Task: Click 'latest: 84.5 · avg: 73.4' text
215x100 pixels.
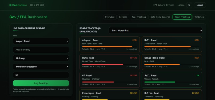Action: click(x=156, y=49)
